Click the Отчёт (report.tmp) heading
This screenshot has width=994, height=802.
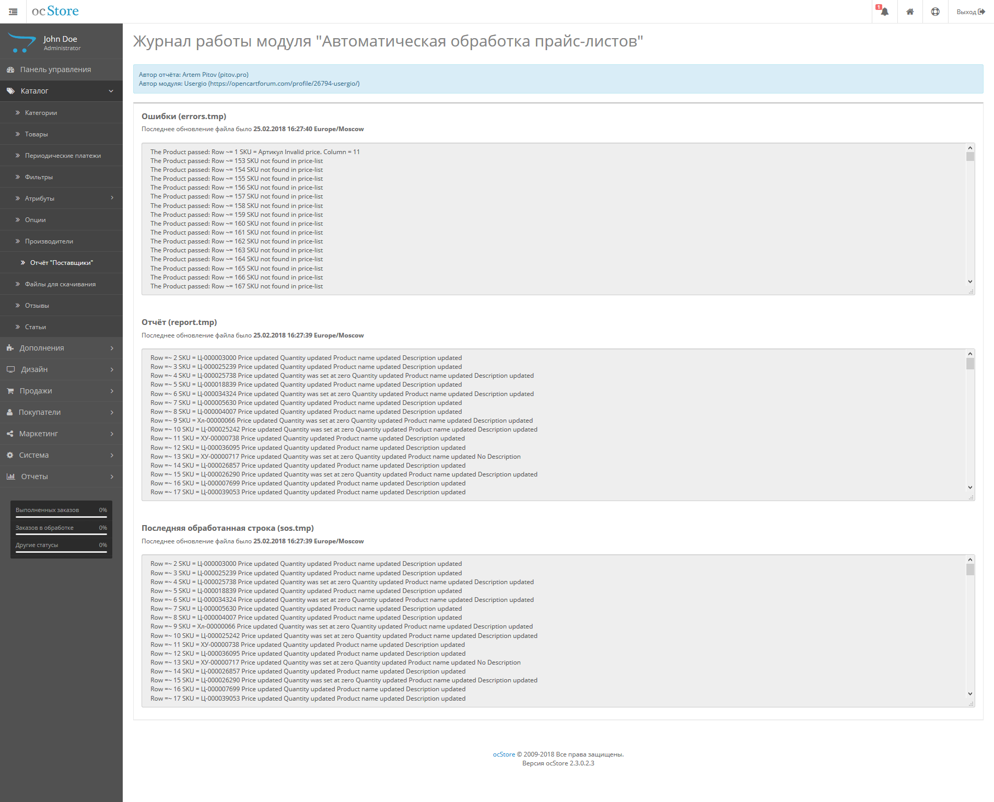[x=179, y=322]
